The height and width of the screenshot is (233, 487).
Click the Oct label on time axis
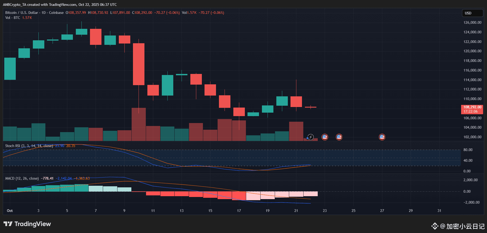[10, 211]
